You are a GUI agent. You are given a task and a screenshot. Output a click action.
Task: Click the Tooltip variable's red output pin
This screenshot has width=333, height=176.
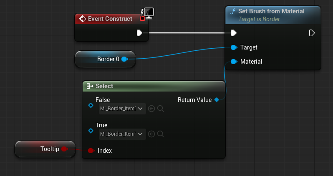pyautogui.click(x=64, y=149)
